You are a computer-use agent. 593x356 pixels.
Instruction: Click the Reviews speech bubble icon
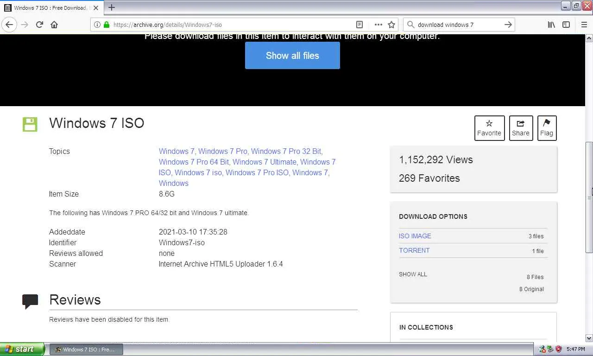pos(30,302)
